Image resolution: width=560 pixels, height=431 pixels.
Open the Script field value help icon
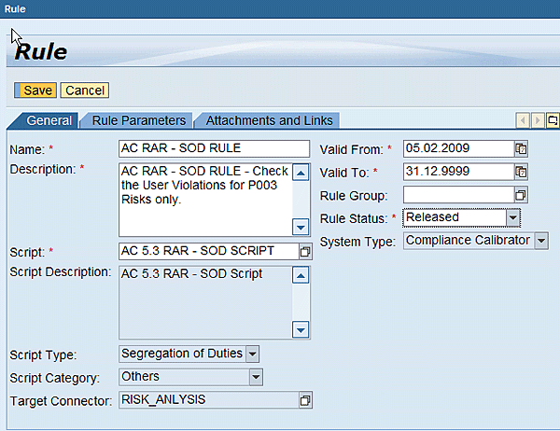[x=305, y=252]
